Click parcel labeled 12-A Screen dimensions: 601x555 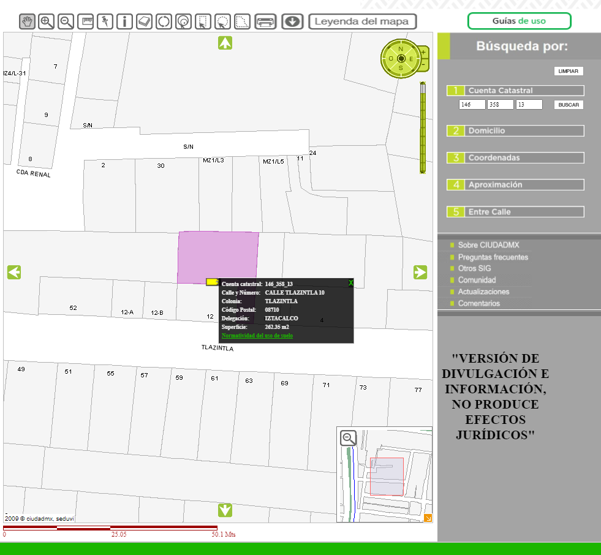(127, 300)
